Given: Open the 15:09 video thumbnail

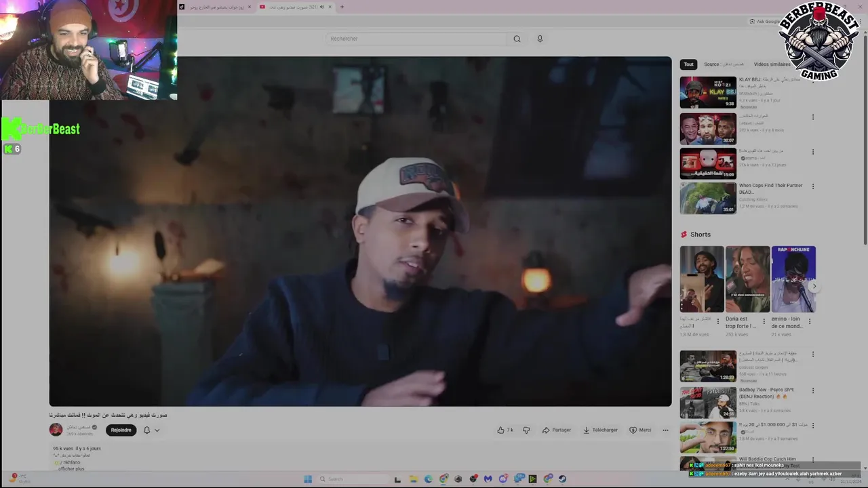Looking at the screenshot, I should tap(708, 163).
